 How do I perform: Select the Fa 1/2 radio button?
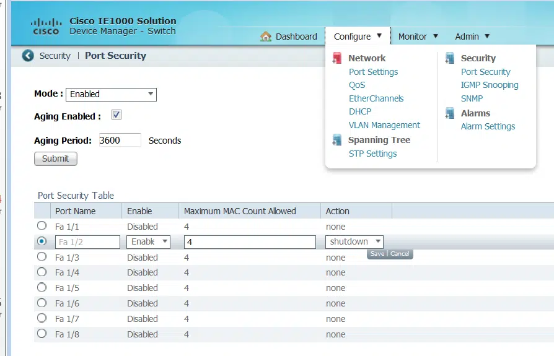[42, 241]
